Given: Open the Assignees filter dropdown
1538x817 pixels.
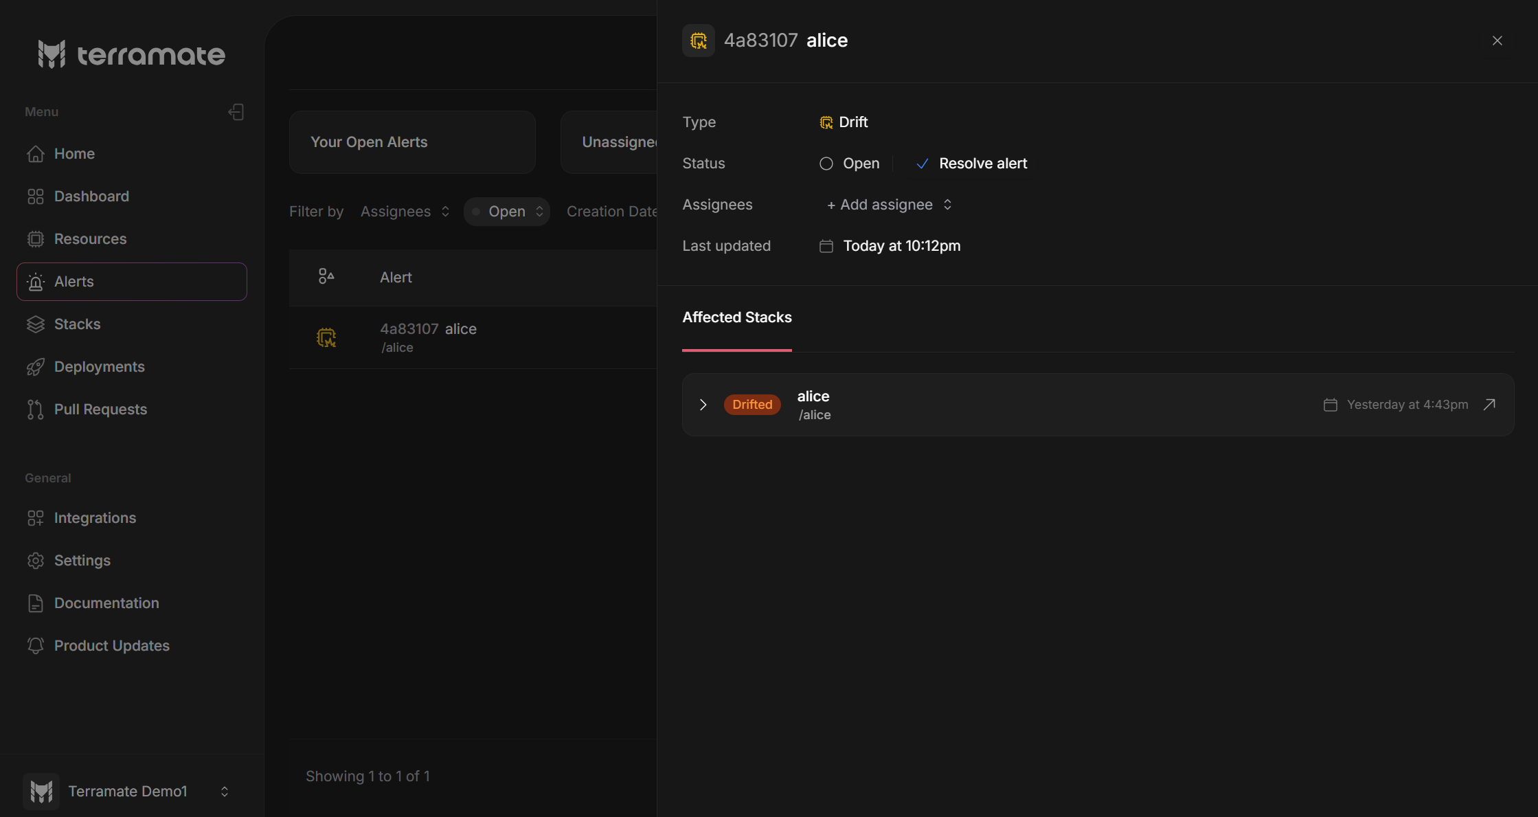Looking at the screenshot, I should (x=405, y=212).
